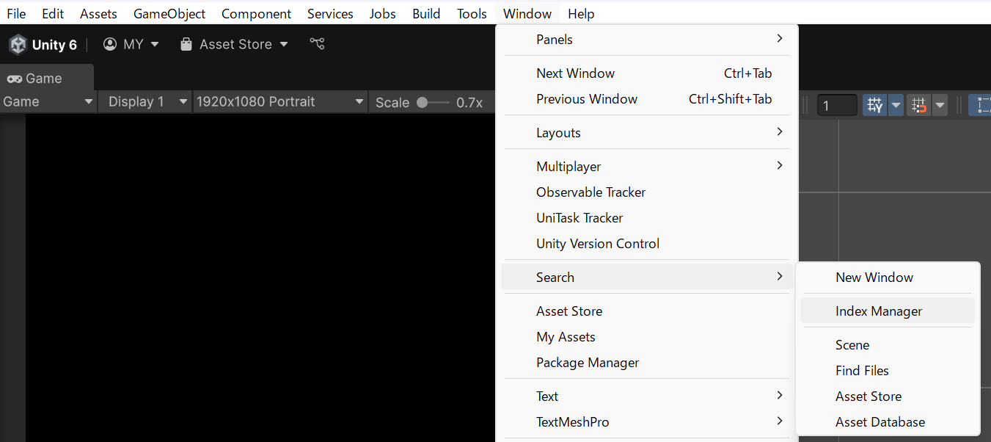Click the Asset Store bag icon
Viewport: 991px width, 442px height.
186,44
